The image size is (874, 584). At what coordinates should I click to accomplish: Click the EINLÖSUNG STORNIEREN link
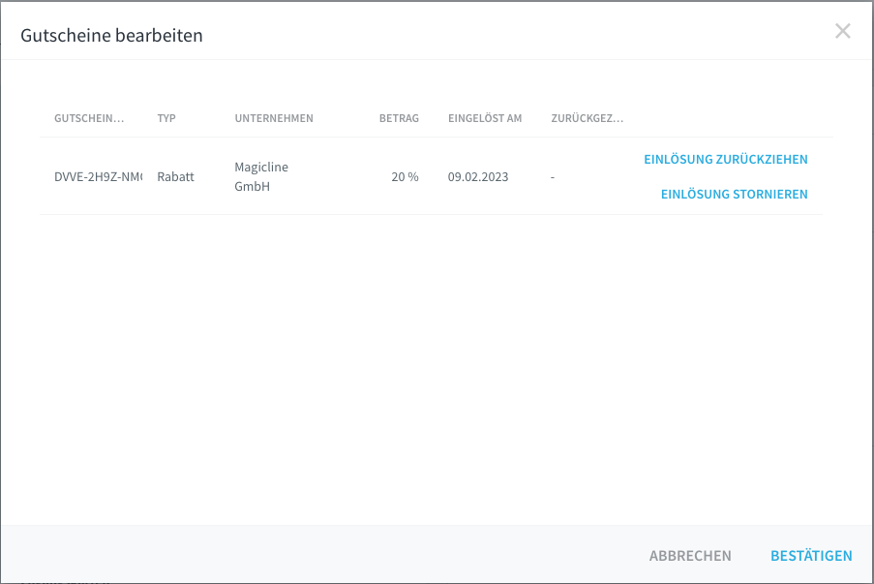pos(734,195)
